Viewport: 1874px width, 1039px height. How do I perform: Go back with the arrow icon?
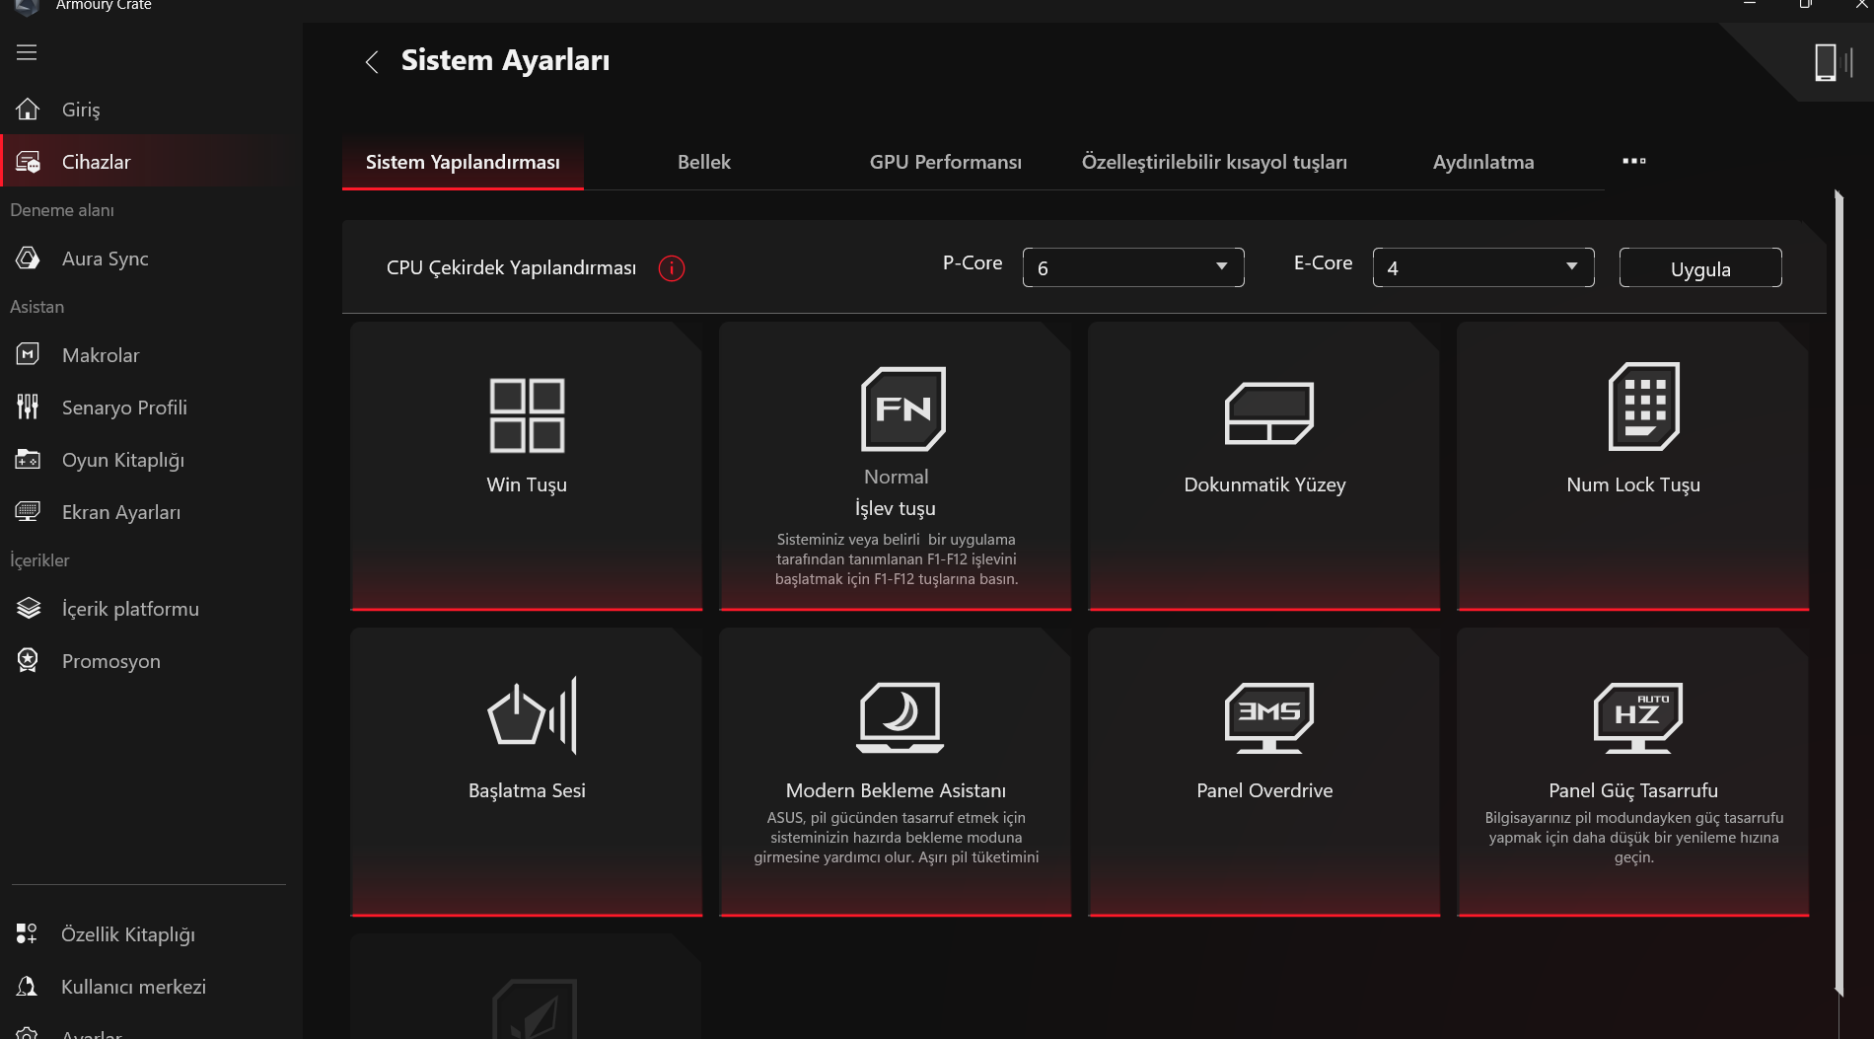coord(372,62)
